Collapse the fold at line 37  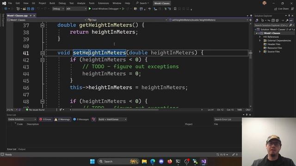click(x=43, y=25)
